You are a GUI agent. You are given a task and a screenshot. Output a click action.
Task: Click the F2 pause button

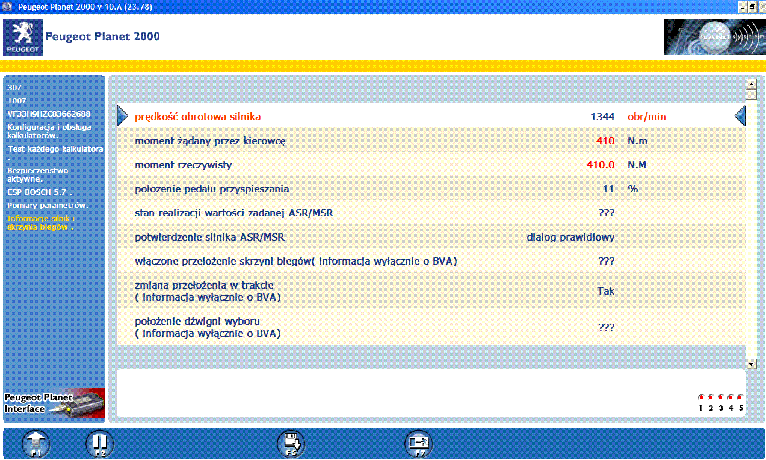pos(100,445)
